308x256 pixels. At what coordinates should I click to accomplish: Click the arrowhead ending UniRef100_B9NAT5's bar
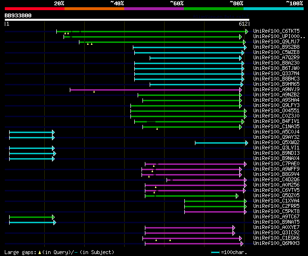(55, 223)
